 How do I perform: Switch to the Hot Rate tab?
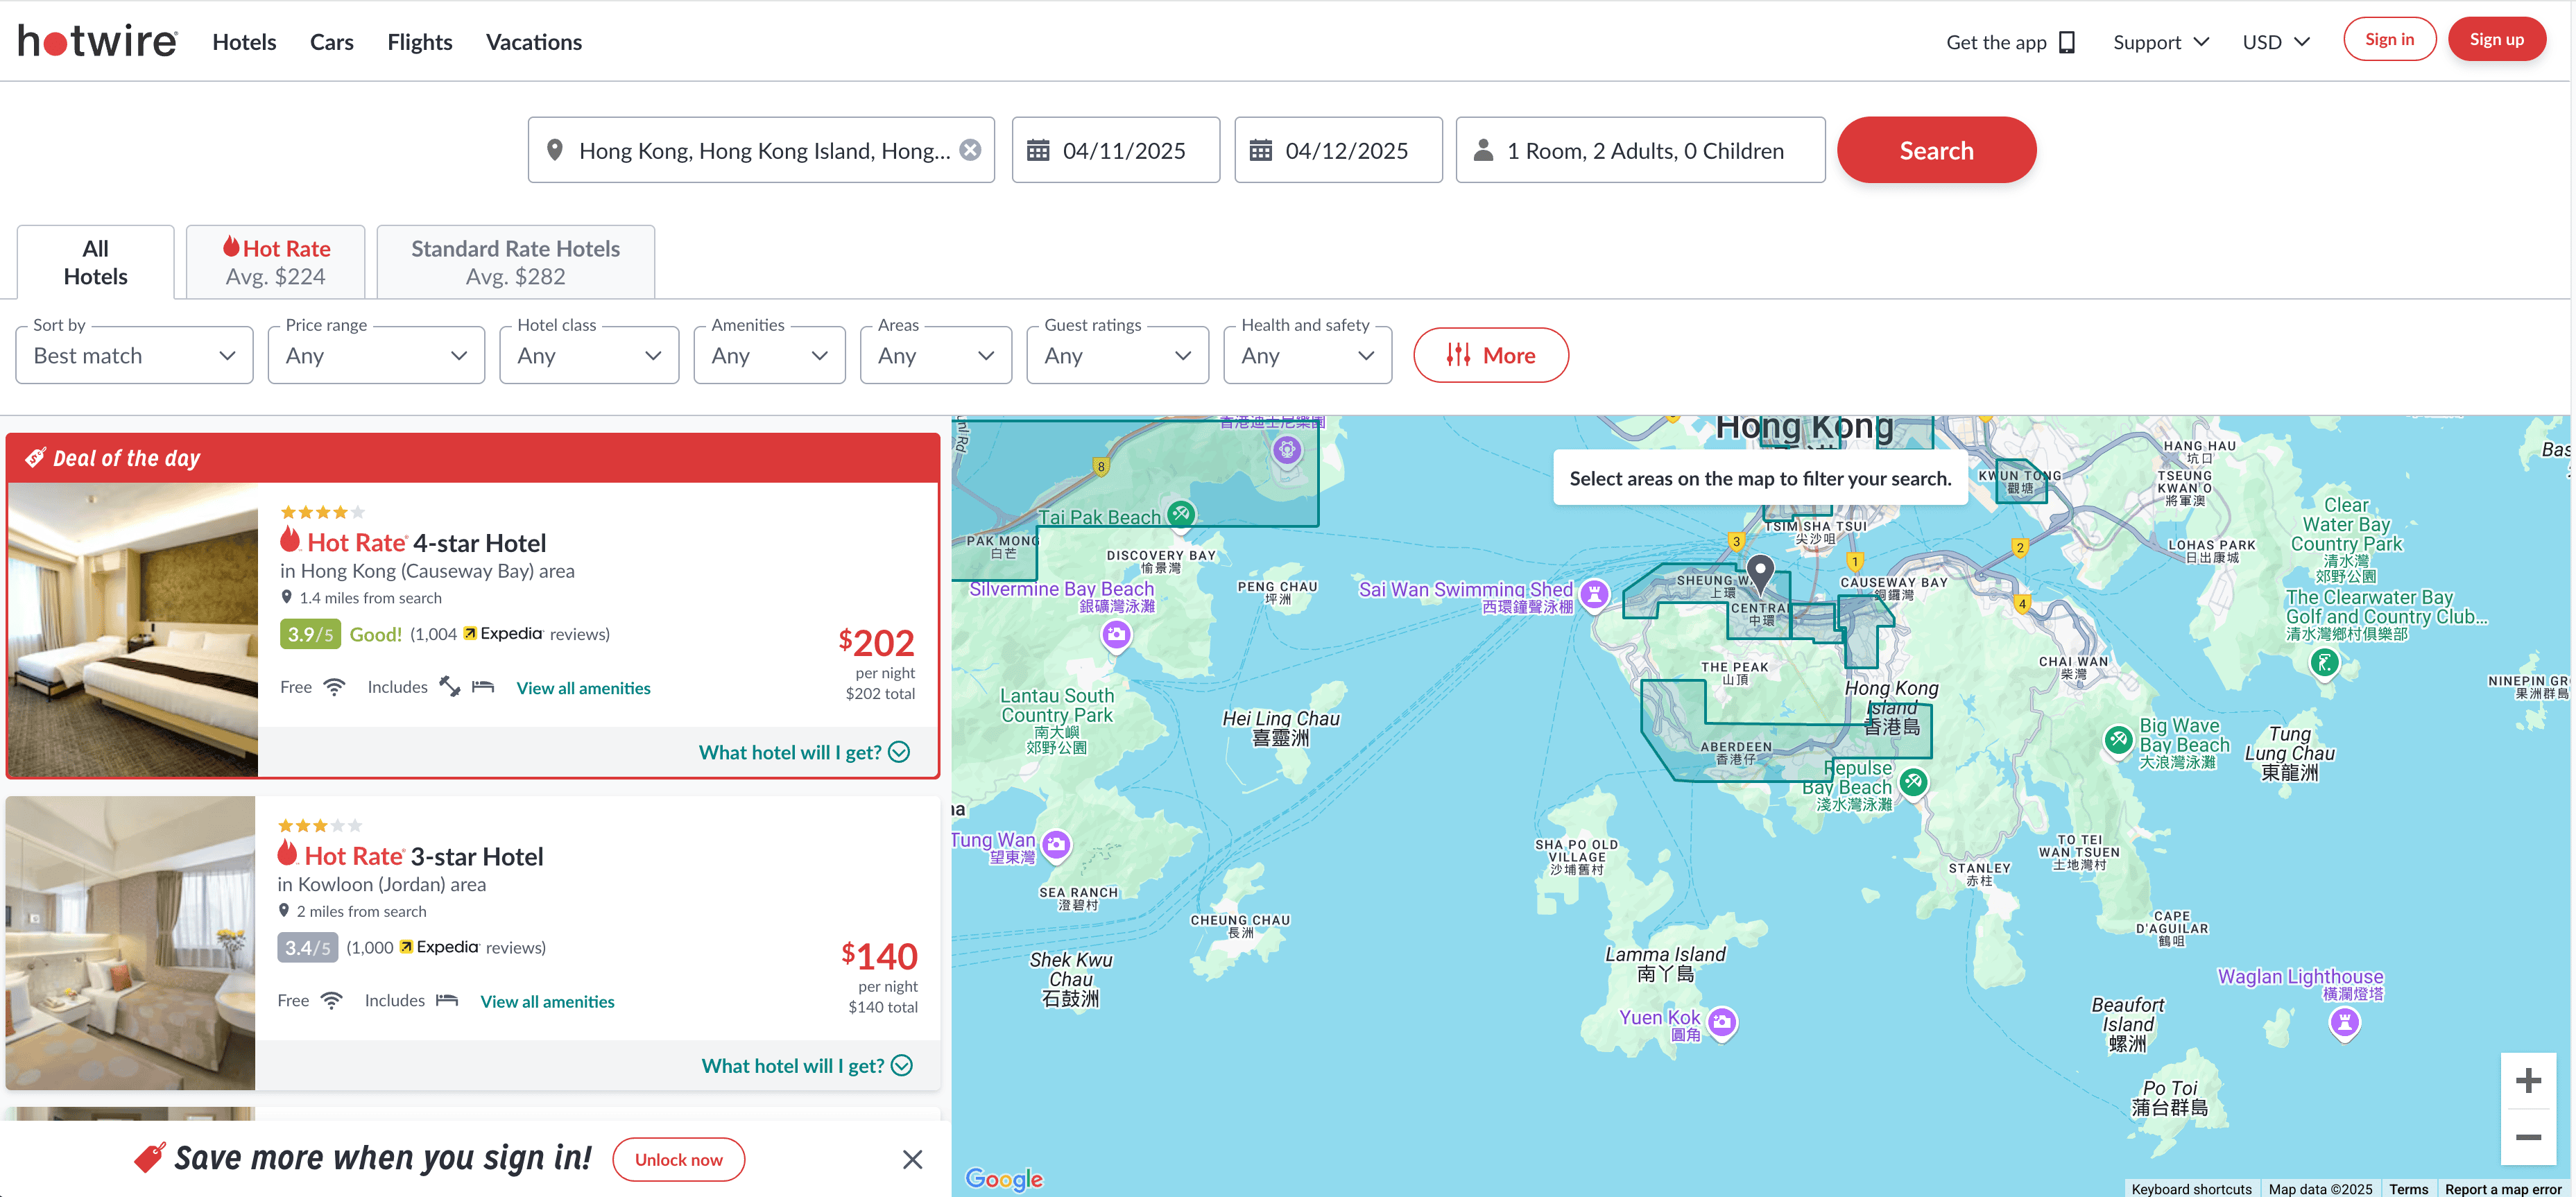(x=275, y=262)
